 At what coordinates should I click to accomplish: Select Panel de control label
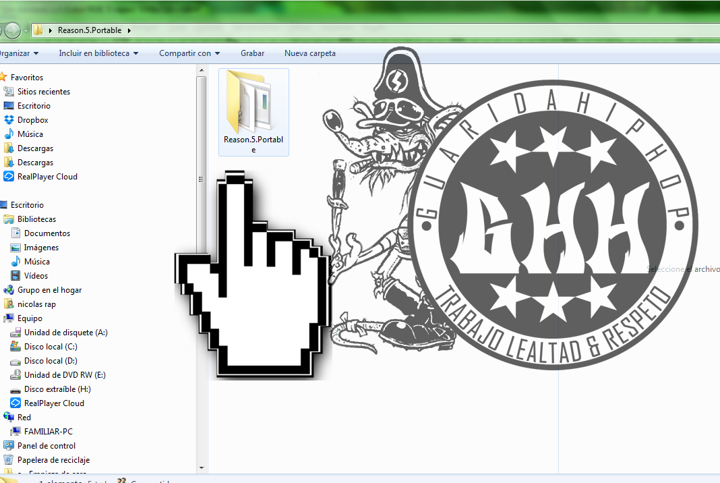coord(47,446)
